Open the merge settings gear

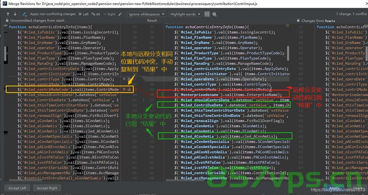(214, 14)
